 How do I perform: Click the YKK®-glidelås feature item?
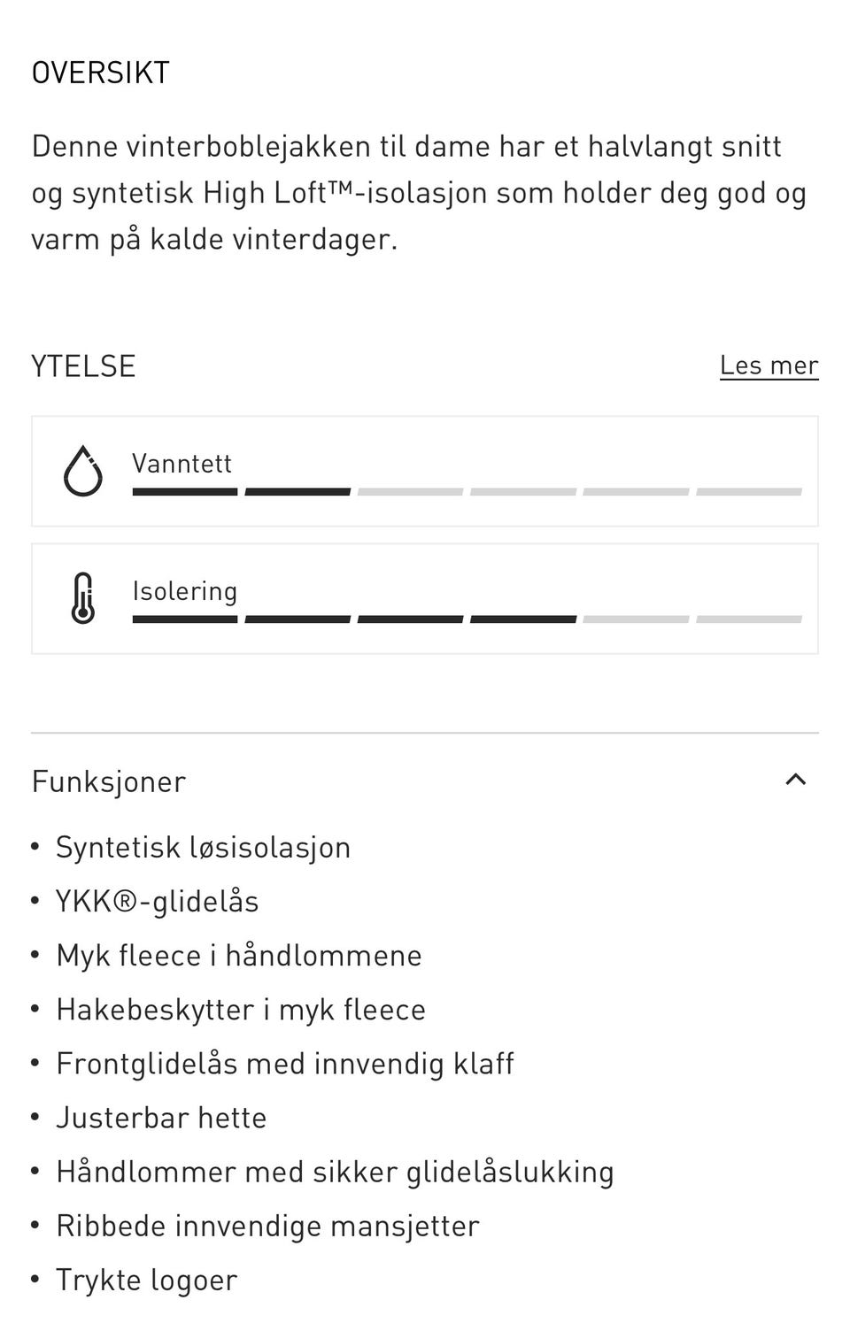point(157,901)
